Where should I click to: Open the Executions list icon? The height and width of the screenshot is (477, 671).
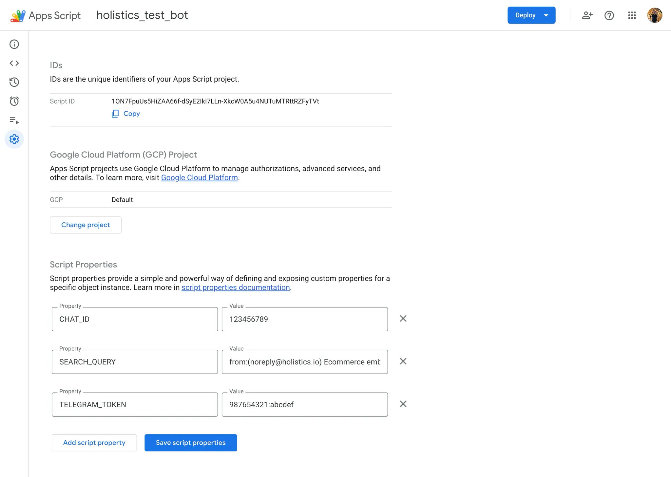(x=14, y=120)
